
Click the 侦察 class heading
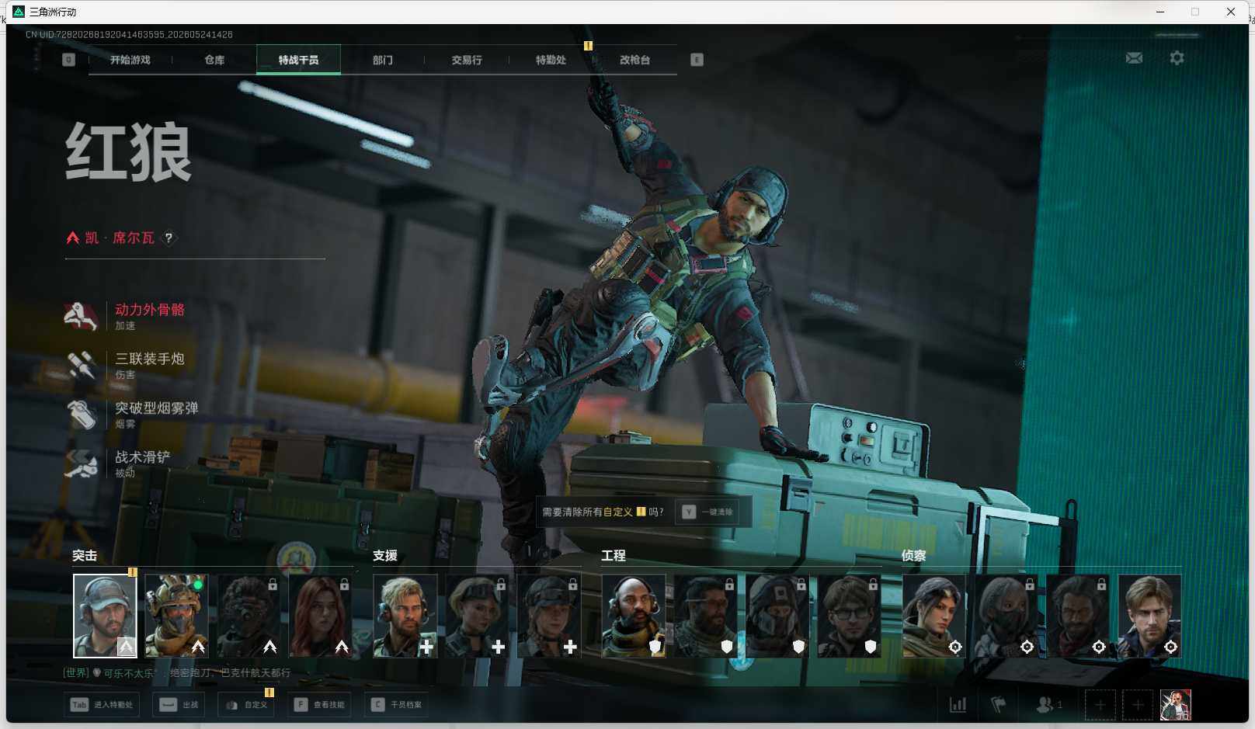tap(914, 556)
